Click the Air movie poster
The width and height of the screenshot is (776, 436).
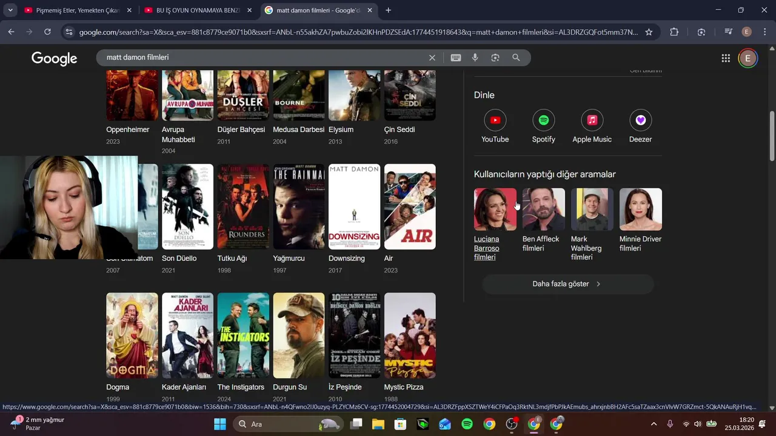click(410, 206)
